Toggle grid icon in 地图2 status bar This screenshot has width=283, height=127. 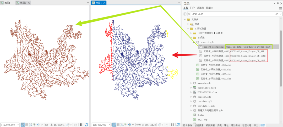pos(27,125)
